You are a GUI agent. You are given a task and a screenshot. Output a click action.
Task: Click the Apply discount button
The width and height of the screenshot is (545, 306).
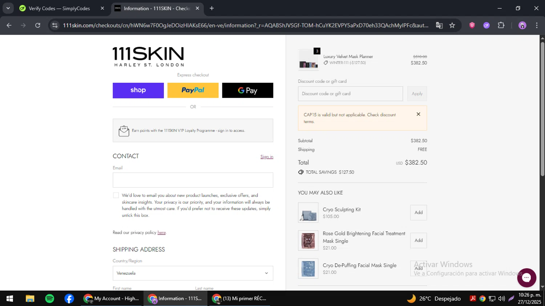(417, 94)
